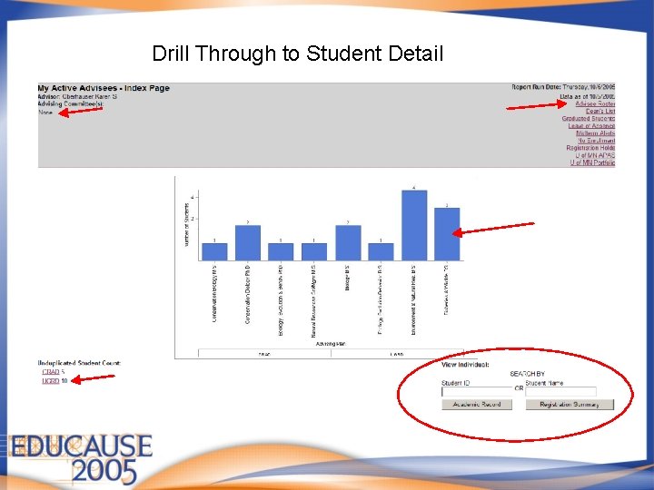This screenshot has width=654, height=490.
Task: Click the Conservation Biology Ph D bar
Action: pos(248,243)
